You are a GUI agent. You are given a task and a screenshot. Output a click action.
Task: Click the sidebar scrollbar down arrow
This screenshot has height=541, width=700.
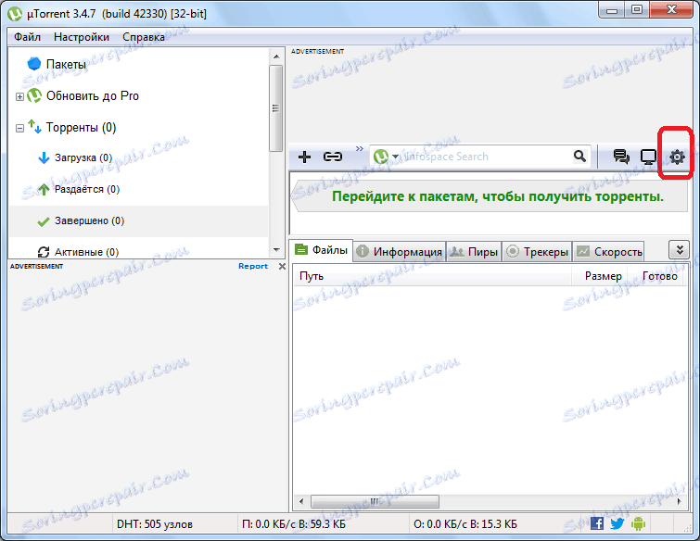pyautogui.click(x=276, y=250)
